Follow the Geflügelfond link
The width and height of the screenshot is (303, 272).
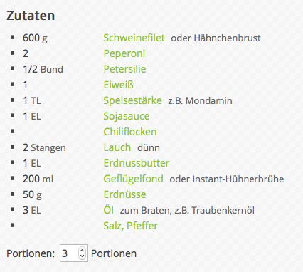click(x=133, y=179)
